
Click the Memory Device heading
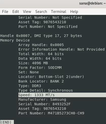coord(15,40)
